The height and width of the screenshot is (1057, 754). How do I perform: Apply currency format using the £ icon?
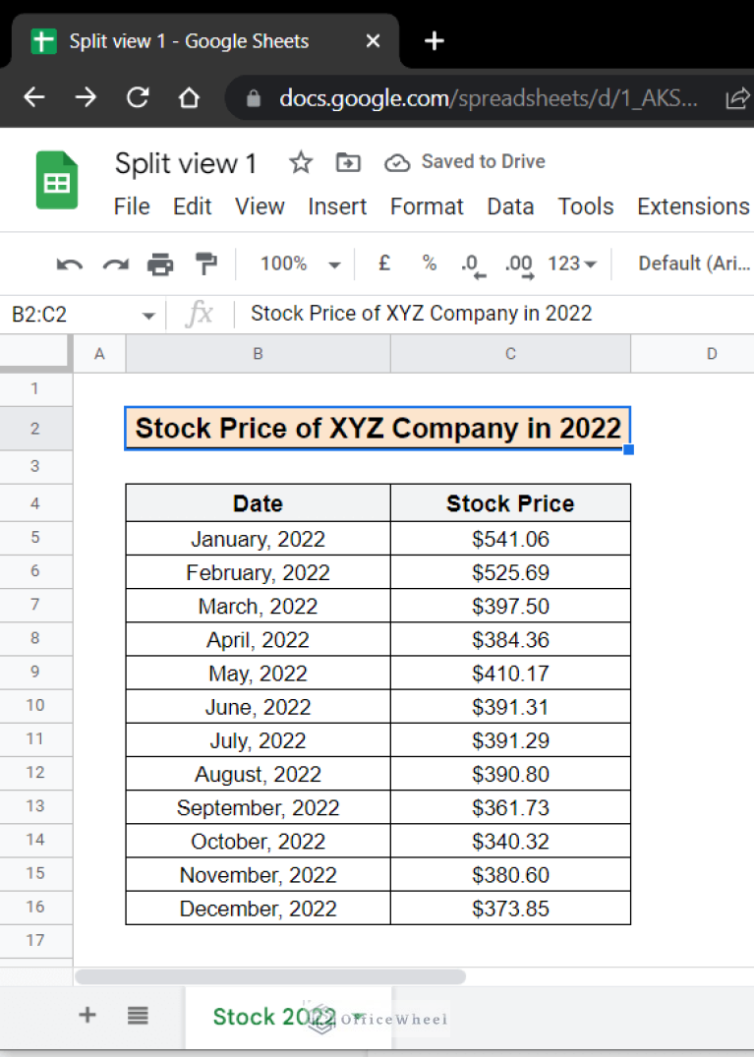(x=383, y=264)
